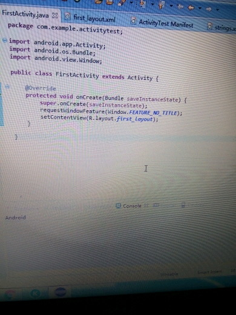
Task: Click the pencil toolbar icon
Action: [x=122, y=2]
